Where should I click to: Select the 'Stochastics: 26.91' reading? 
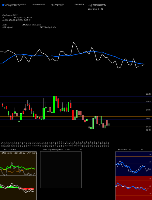coord(9,15)
